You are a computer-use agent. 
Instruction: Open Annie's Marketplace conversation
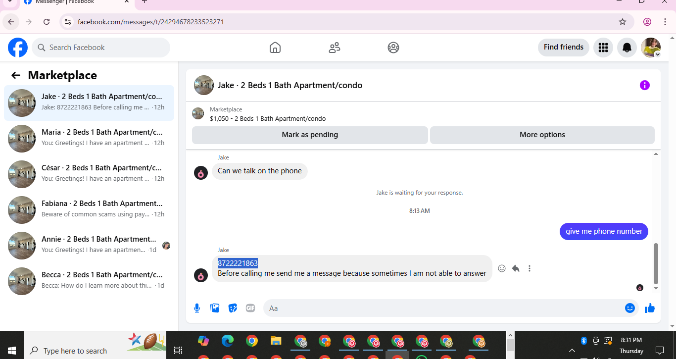click(89, 246)
